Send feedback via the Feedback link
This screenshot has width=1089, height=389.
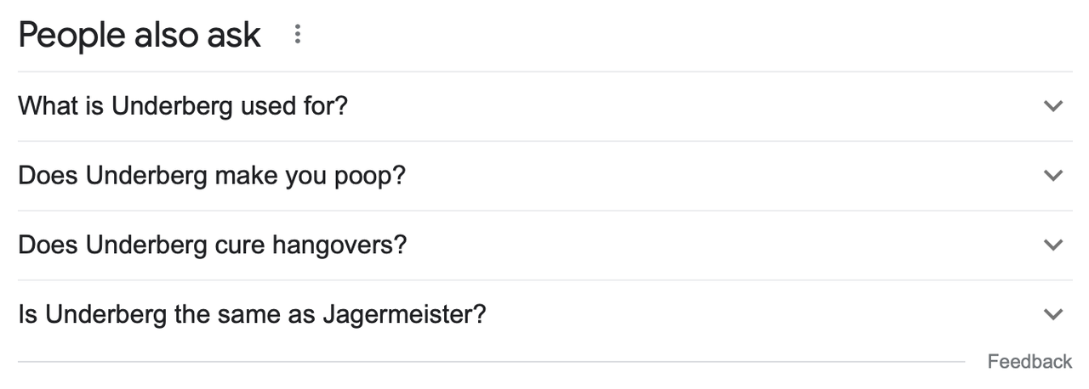point(1029,362)
